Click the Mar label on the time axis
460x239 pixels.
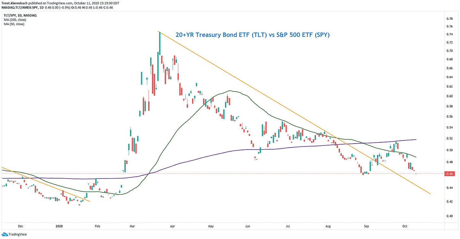click(132, 226)
